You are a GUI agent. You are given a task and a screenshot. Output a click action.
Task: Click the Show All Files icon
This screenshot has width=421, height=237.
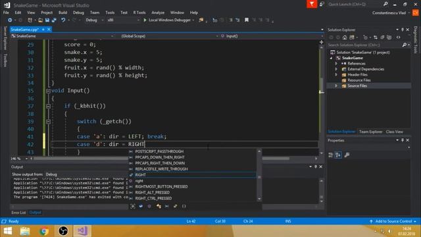[389, 38]
